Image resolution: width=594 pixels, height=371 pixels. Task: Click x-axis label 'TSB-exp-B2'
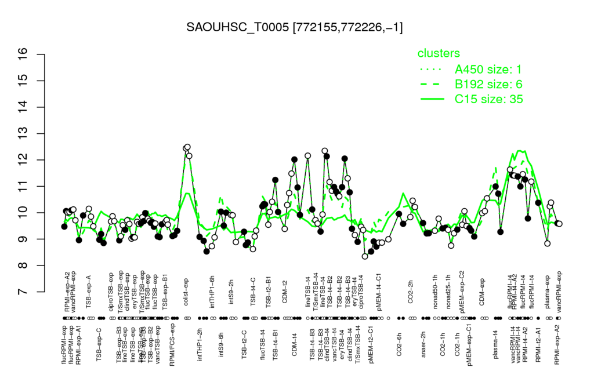click(x=150, y=343)
